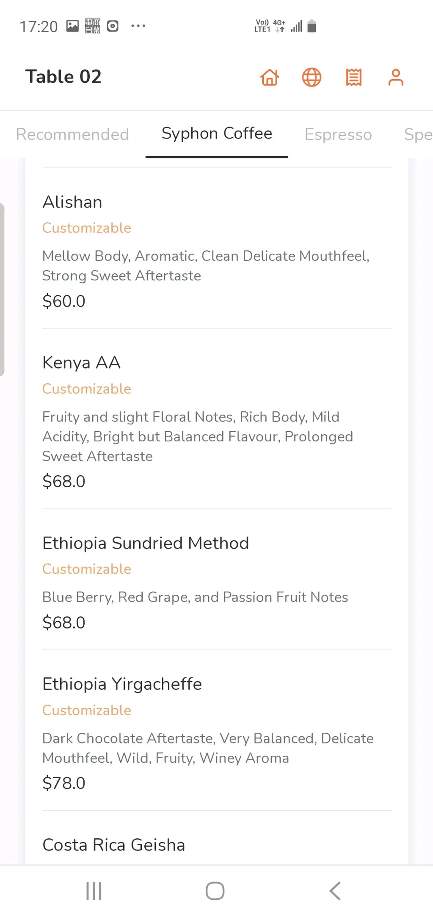
Task: Tap the edge panel handle on left
Action: click(3, 290)
